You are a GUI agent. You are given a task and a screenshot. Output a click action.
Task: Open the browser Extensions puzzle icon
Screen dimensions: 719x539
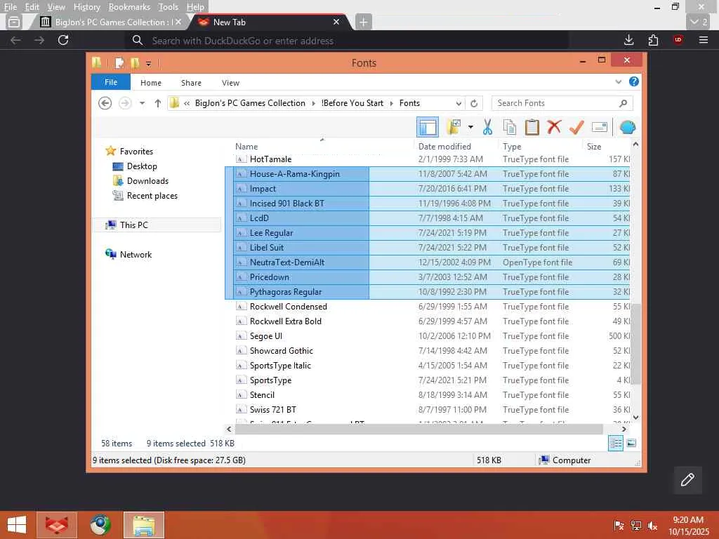(x=653, y=40)
